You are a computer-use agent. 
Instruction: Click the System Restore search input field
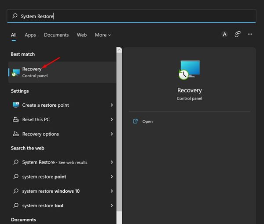click(x=132, y=16)
